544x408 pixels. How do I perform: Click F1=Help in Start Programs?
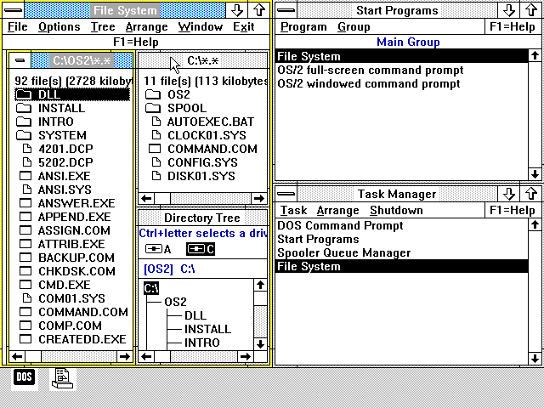point(513,26)
